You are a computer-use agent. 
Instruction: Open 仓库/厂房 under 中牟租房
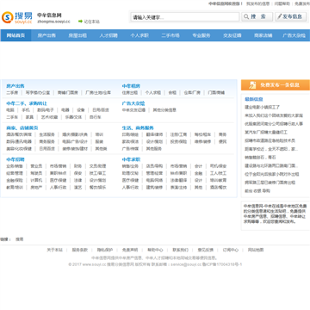coord(192,93)
